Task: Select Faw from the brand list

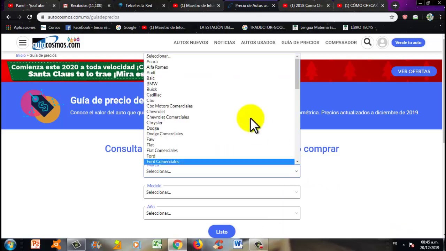Action: (x=219, y=139)
